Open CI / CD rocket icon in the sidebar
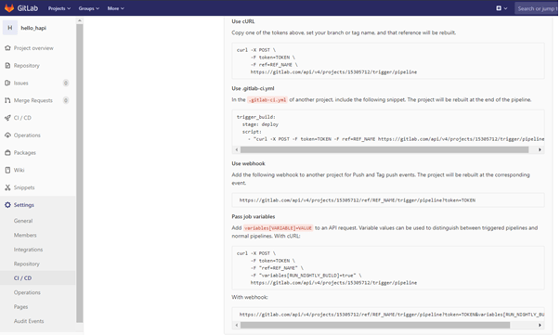 (7, 118)
